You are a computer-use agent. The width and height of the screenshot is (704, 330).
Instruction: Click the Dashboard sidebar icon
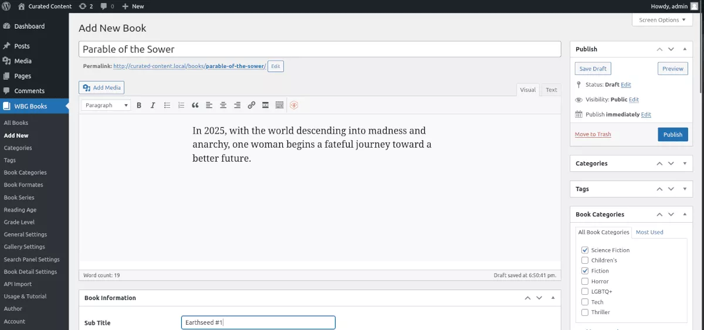tap(6, 26)
